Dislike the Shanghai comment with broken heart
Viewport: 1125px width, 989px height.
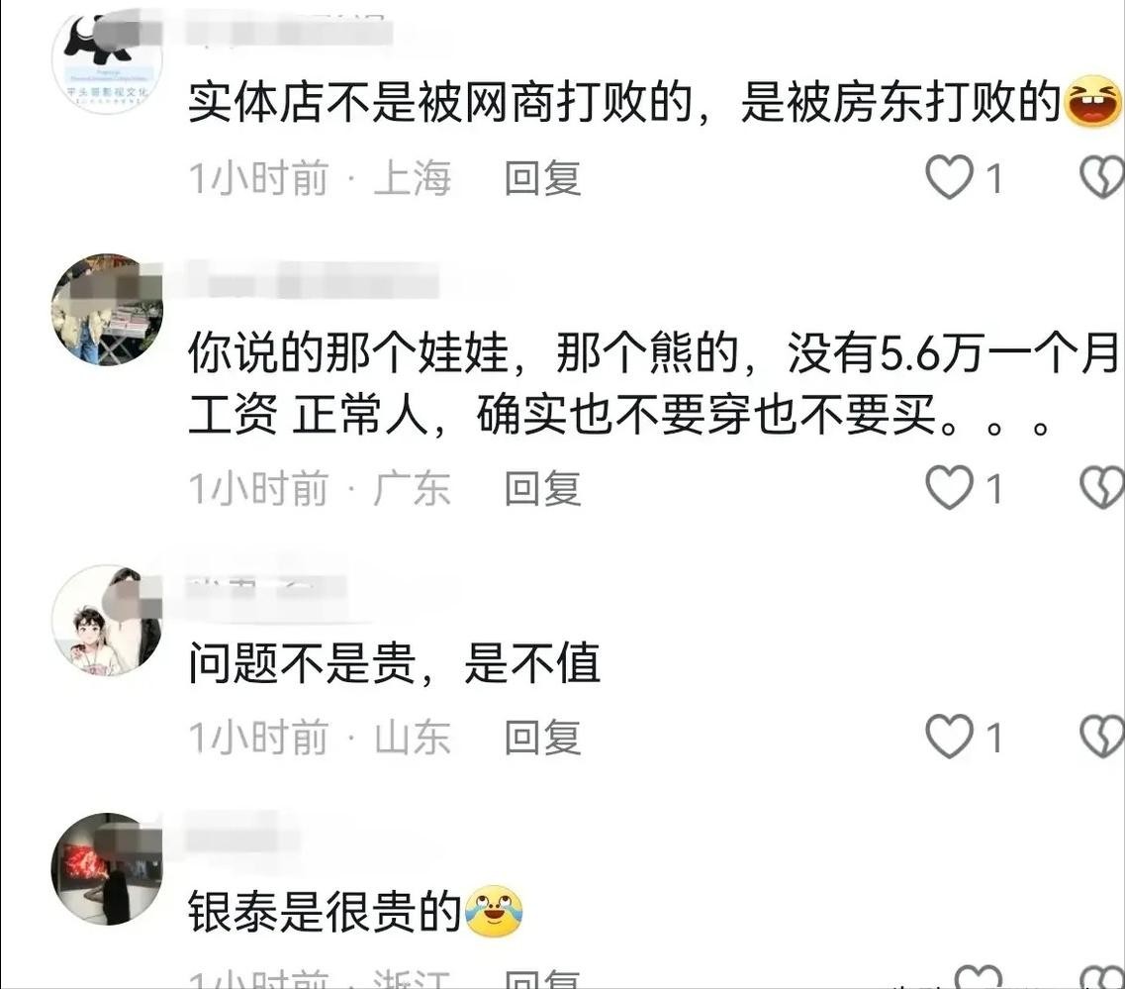point(1102,176)
